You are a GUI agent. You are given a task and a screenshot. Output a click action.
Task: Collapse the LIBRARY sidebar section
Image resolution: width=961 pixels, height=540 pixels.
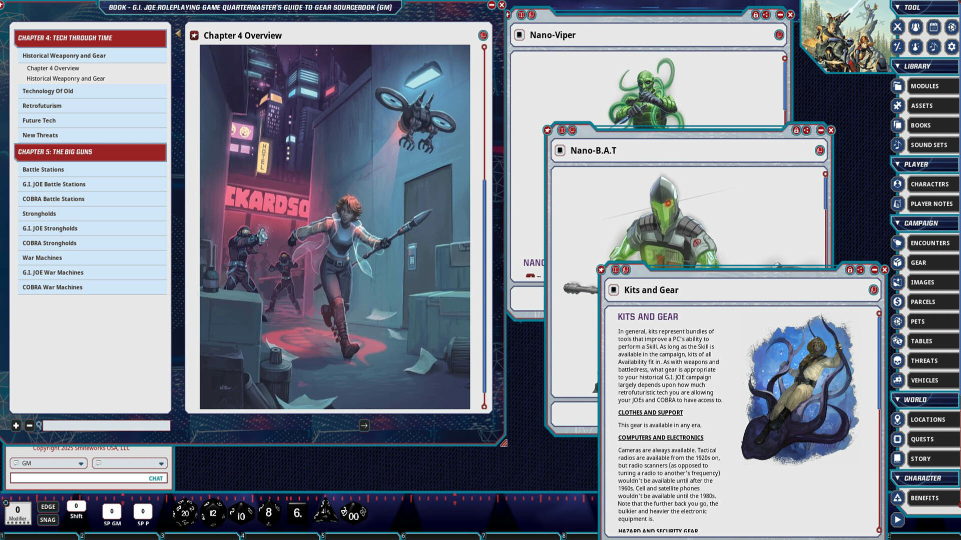tap(898, 66)
